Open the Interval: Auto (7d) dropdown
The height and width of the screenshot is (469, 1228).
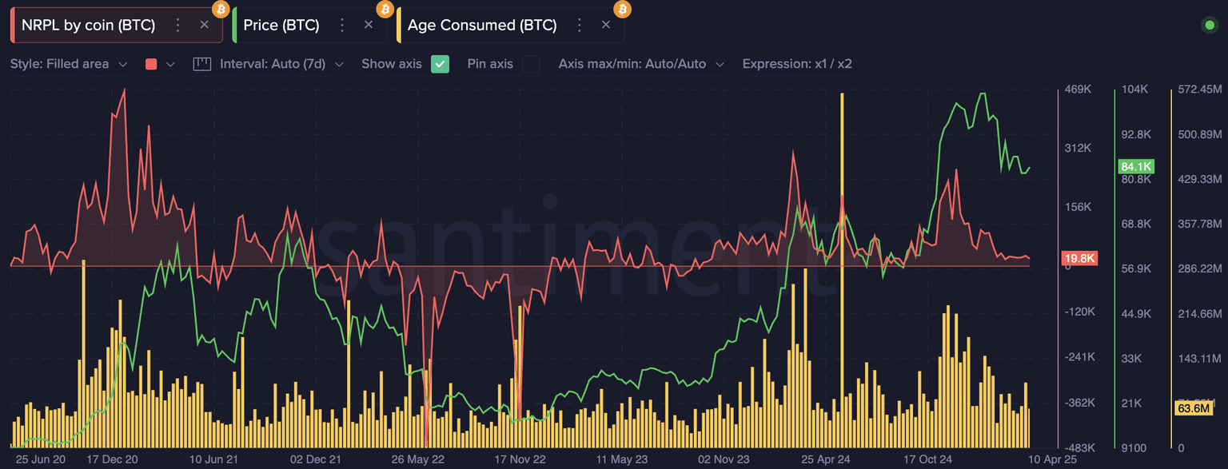click(281, 64)
